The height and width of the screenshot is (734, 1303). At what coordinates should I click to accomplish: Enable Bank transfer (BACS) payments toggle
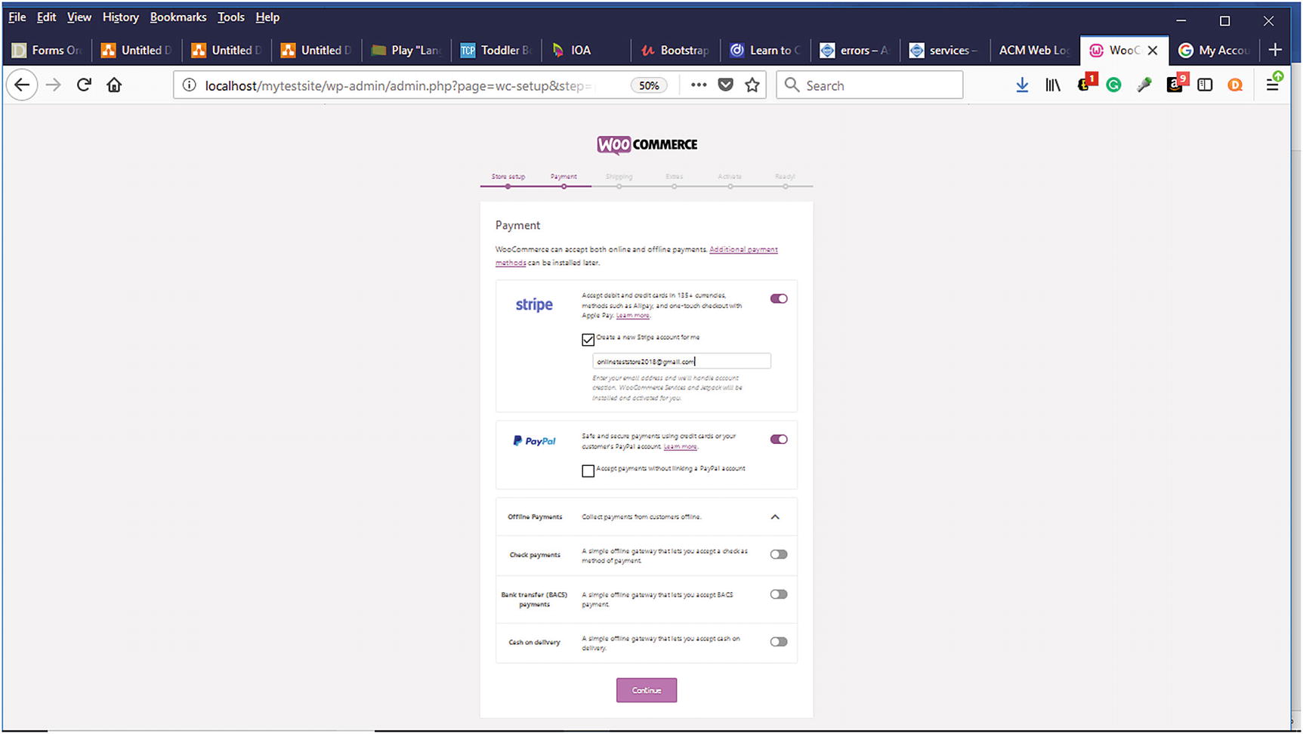point(779,594)
